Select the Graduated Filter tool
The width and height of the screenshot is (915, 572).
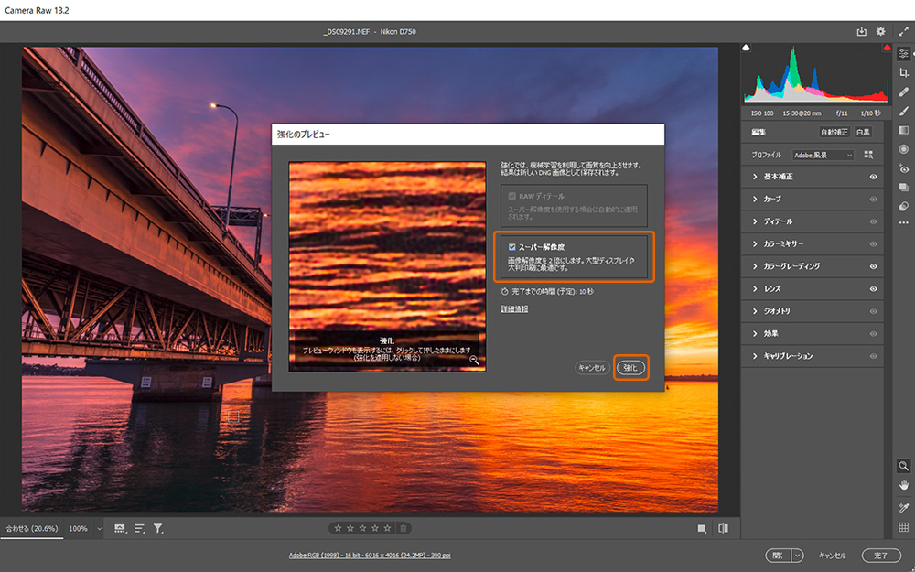[x=903, y=130]
